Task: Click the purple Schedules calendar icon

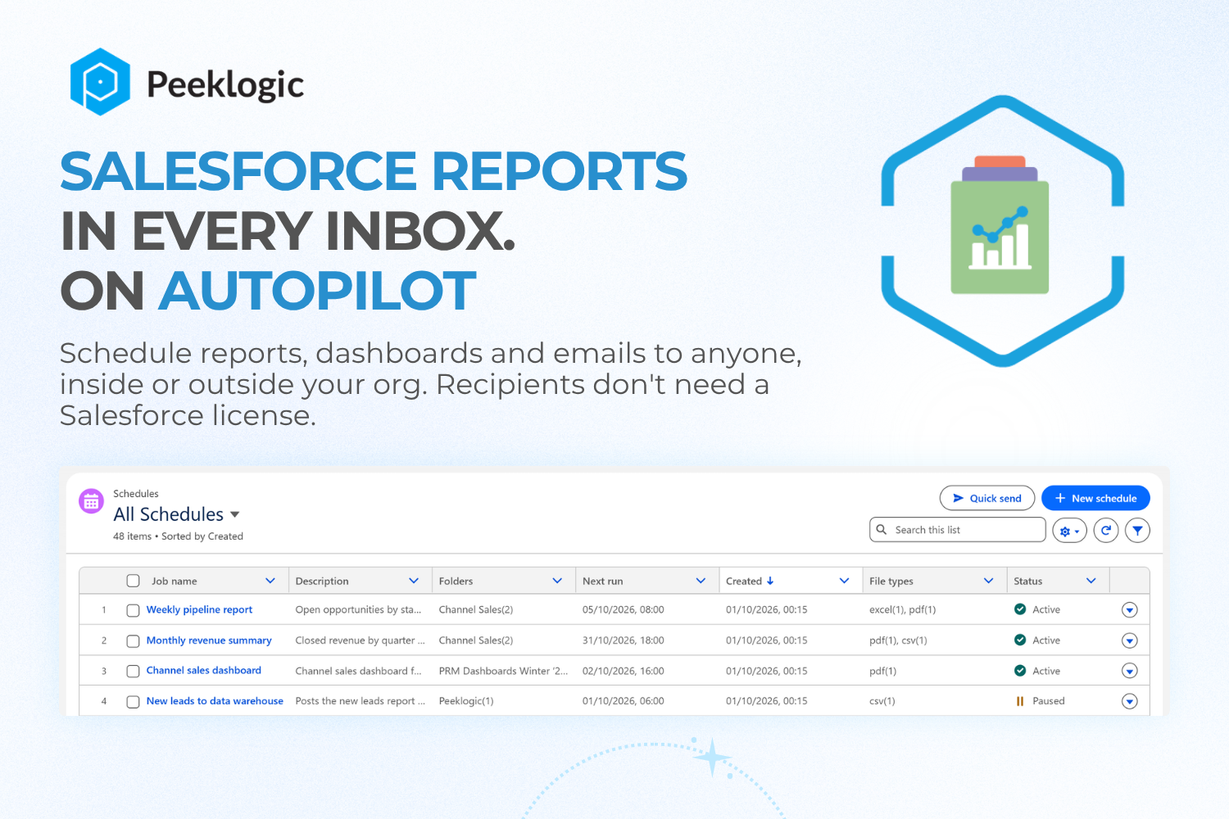Action: tap(91, 501)
